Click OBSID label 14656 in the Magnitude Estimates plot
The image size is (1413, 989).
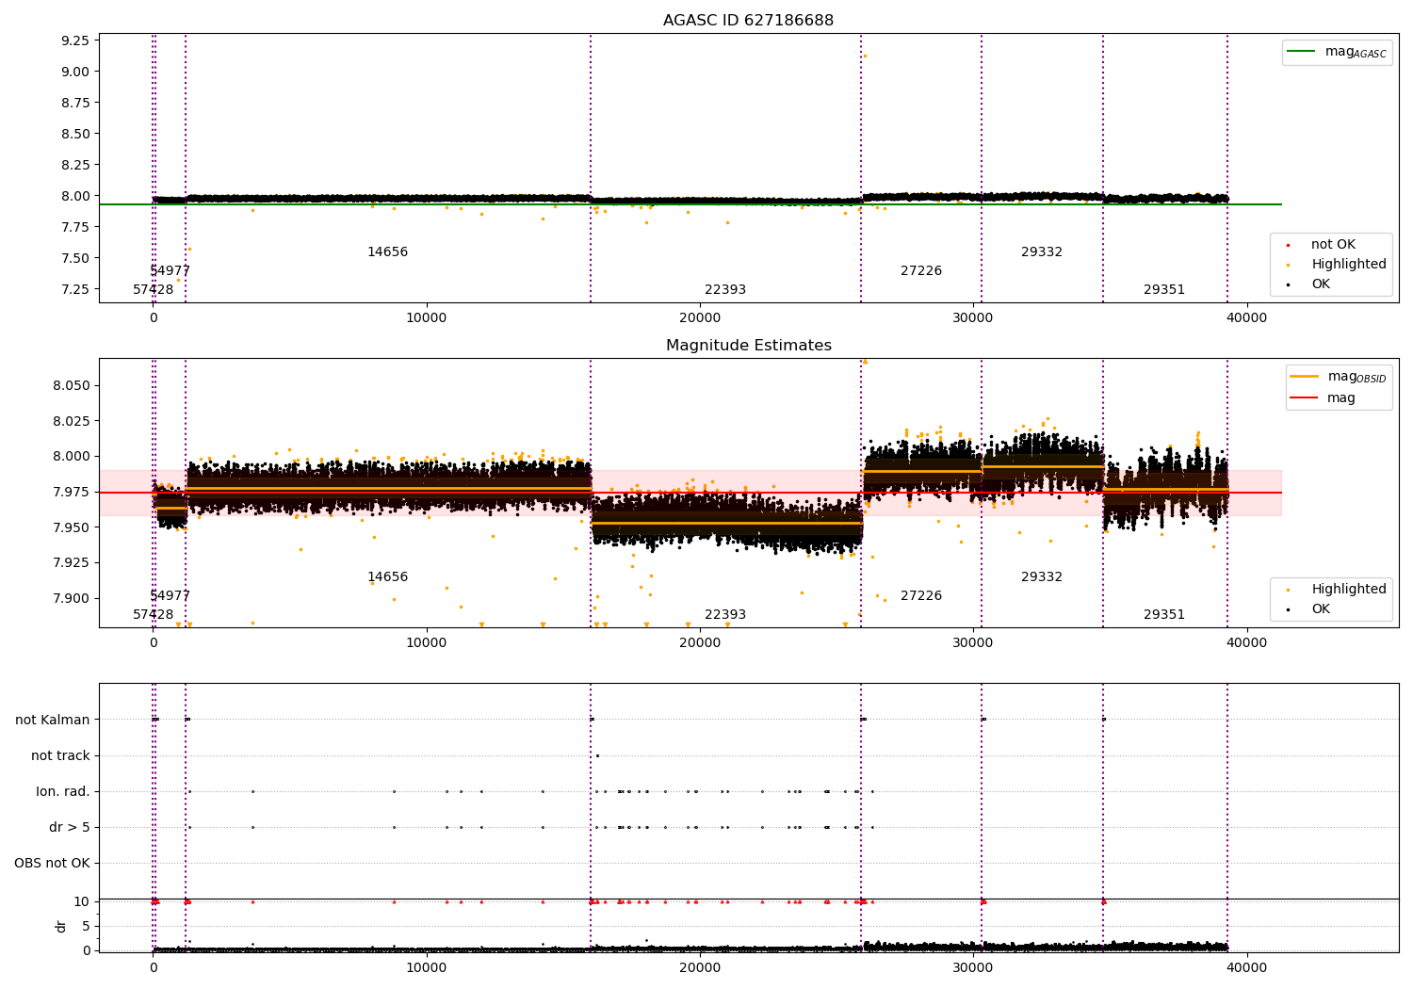tap(387, 577)
